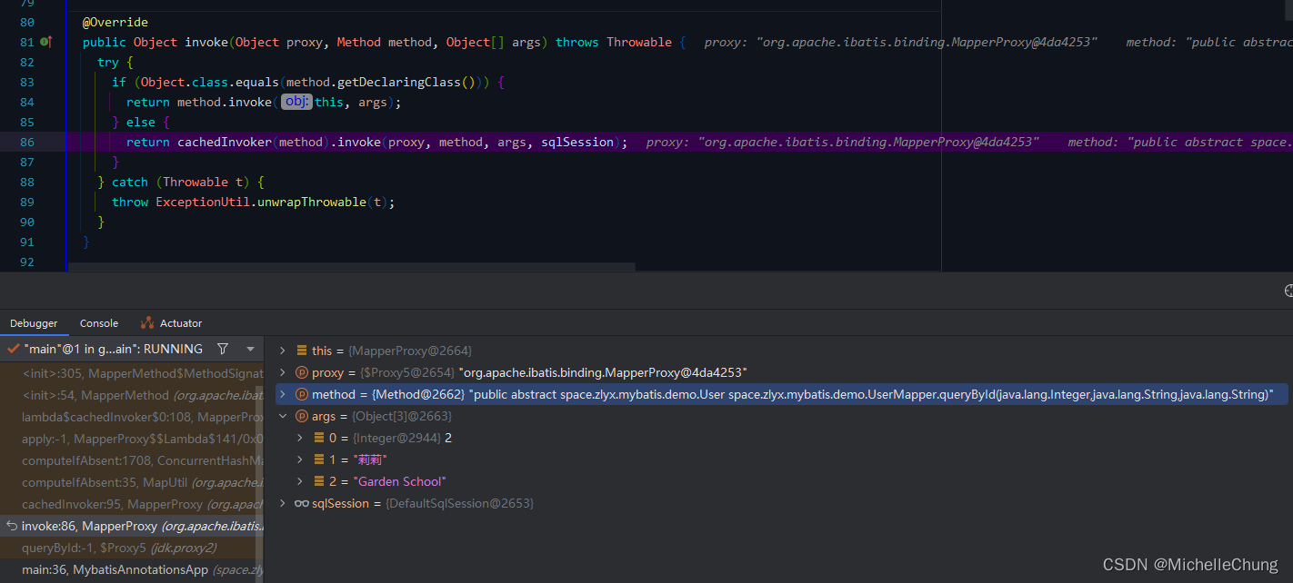Select the invoke:86 MapperProxy frame
The width and height of the screenshot is (1293, 583).
click(x=132, y=526)
